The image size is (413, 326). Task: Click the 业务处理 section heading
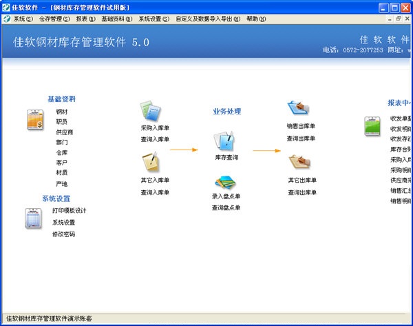click(x=226, y=112)
